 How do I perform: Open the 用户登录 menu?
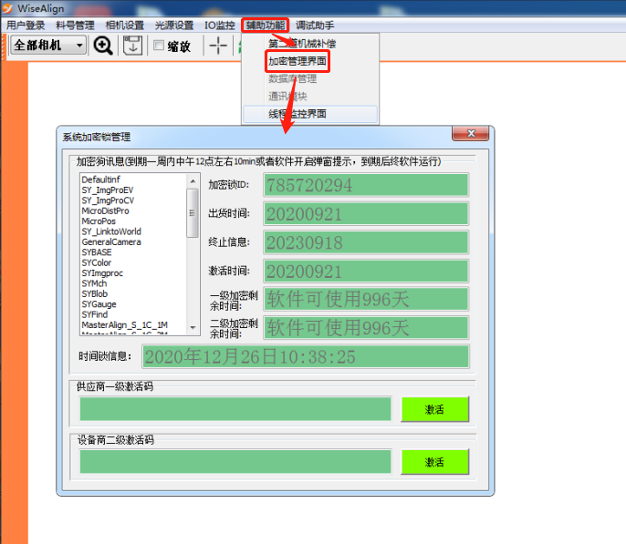(x=26, y=26)
